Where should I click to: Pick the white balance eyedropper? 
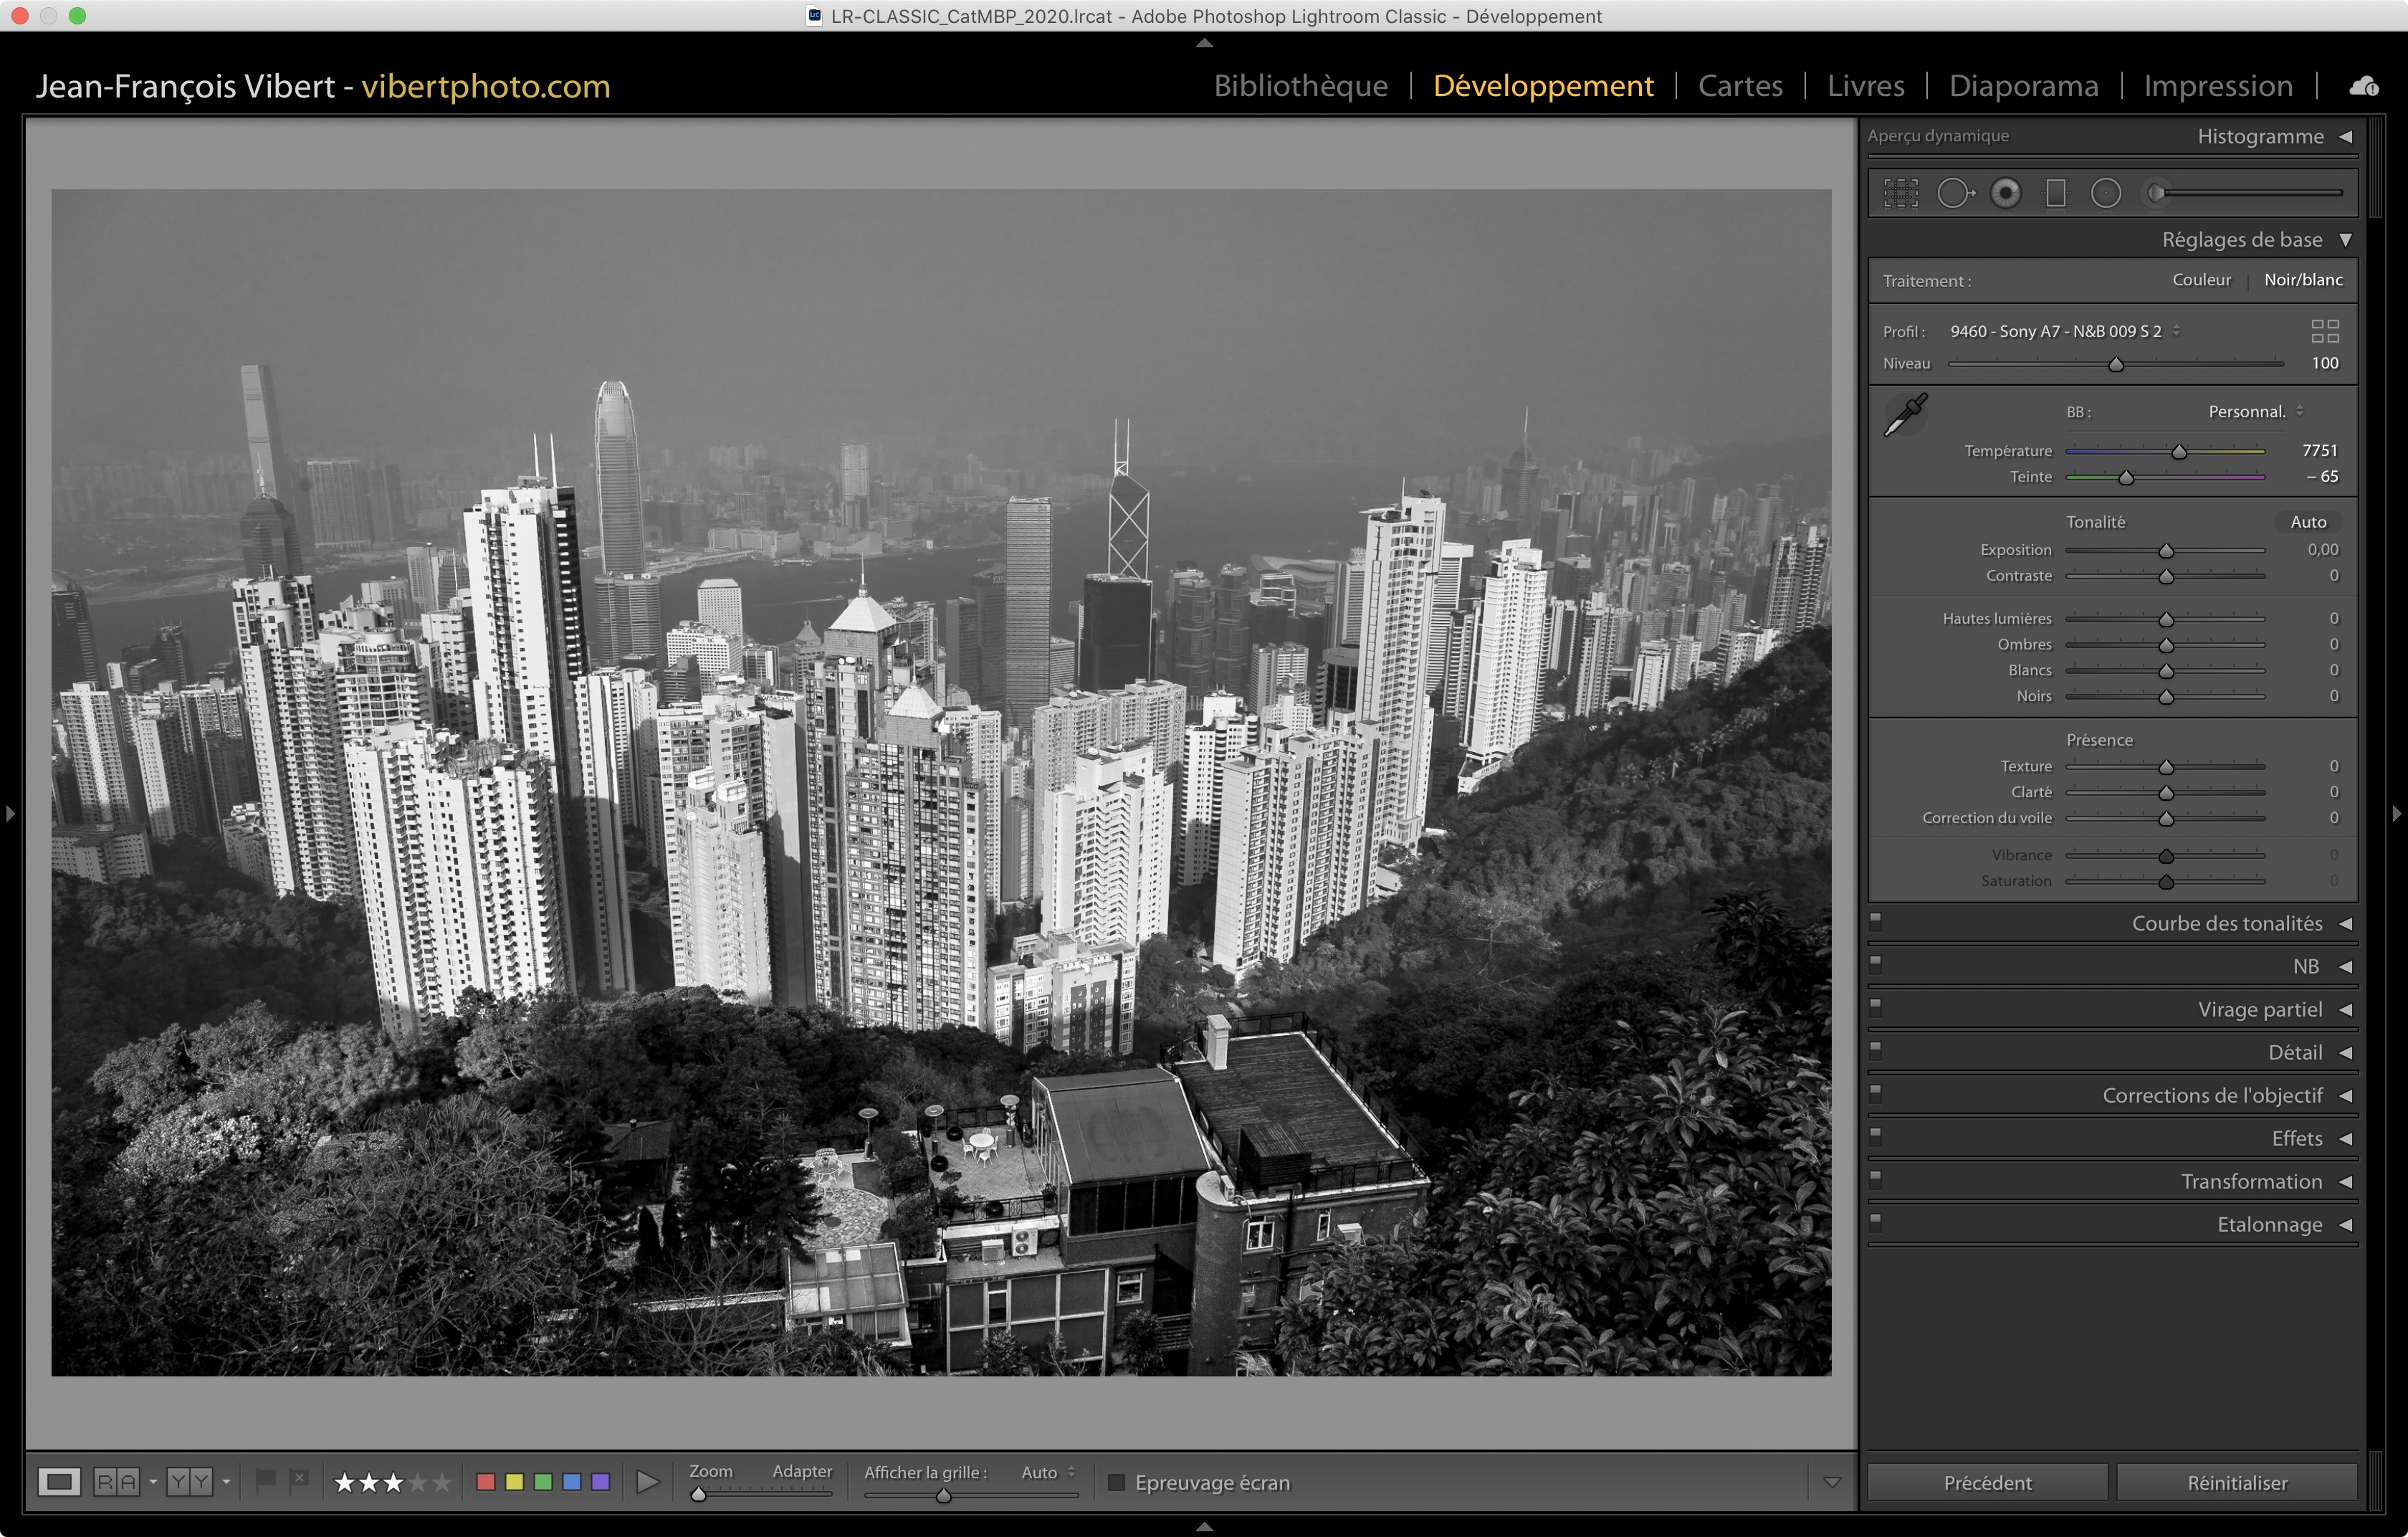(1905, 414)
